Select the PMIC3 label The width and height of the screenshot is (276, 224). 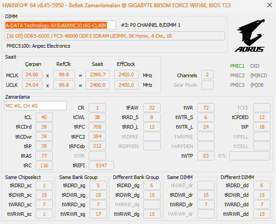237,85
